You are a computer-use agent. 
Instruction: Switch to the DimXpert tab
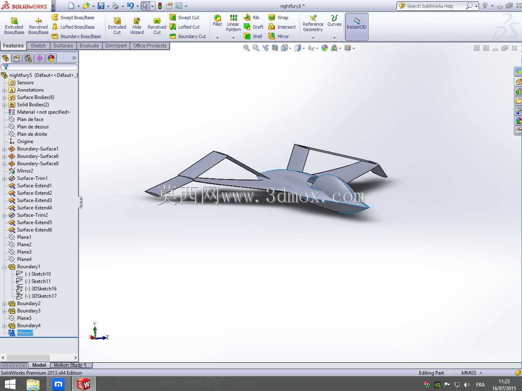click(x=116, y=46)
